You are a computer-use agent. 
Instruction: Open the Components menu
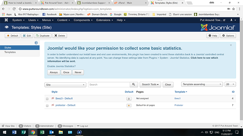pos(83,20)
